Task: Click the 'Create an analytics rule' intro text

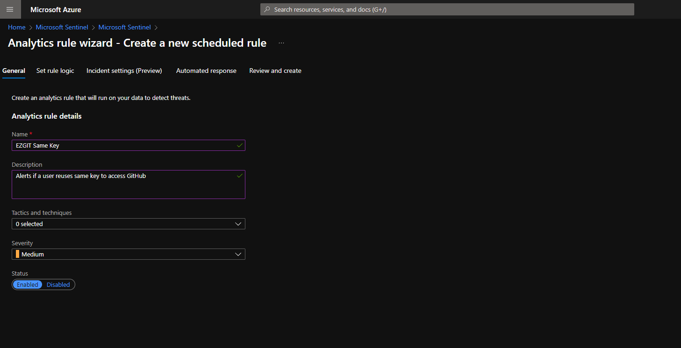Action: pos(101,98)
